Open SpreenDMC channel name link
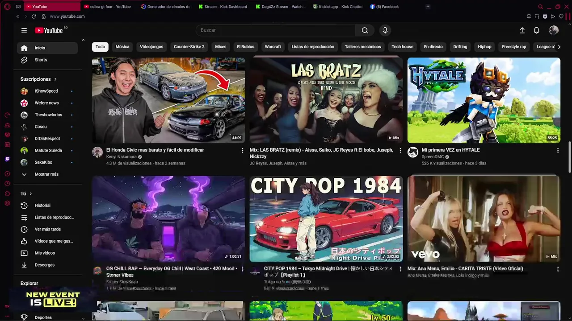The height and width of the screenshot is (321, 572). click(x=433, y=157)
